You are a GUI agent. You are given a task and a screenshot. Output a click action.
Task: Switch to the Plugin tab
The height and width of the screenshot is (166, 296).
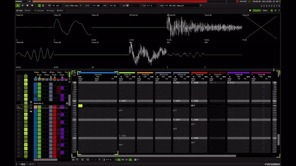51,10
